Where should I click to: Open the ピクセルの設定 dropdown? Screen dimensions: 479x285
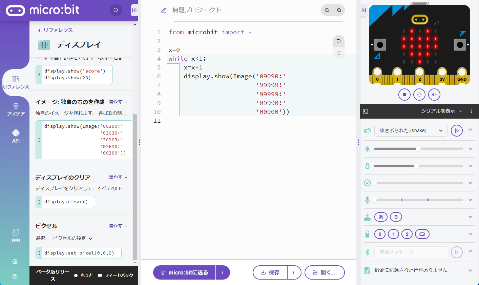click(73, 239)
